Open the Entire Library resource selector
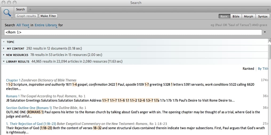Viewport: 271px width, 135px height. (x=46, y=25)
